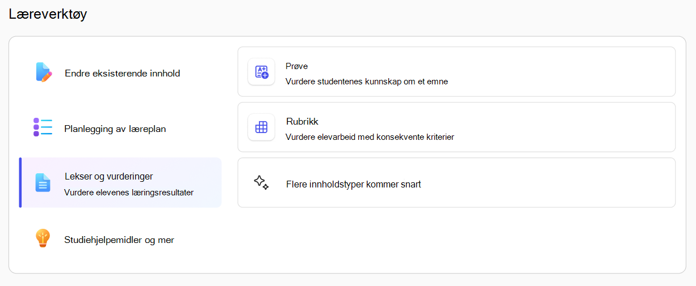Switch to Studiehjelpemidler og mer category

[x=120, y=239]
